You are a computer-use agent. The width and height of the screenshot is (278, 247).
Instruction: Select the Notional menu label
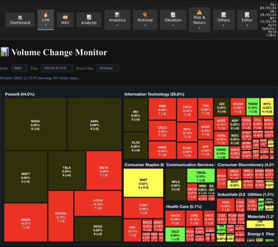click(145, 20)
